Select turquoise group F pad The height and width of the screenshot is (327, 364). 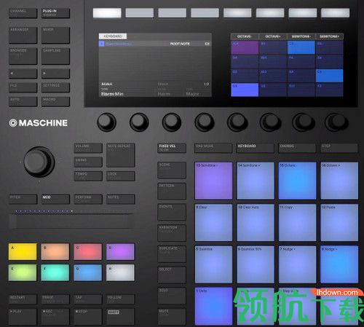[x=55, y=272]
